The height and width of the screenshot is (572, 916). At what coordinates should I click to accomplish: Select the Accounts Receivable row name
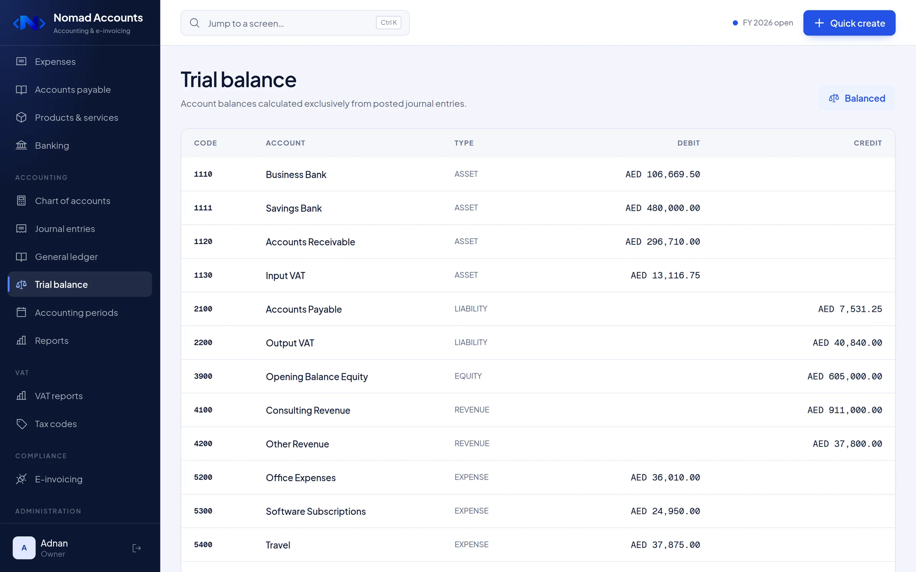point(310,242)
